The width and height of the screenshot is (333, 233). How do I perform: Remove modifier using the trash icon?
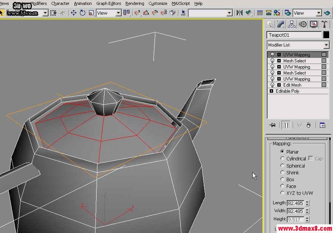coord(309,125)
